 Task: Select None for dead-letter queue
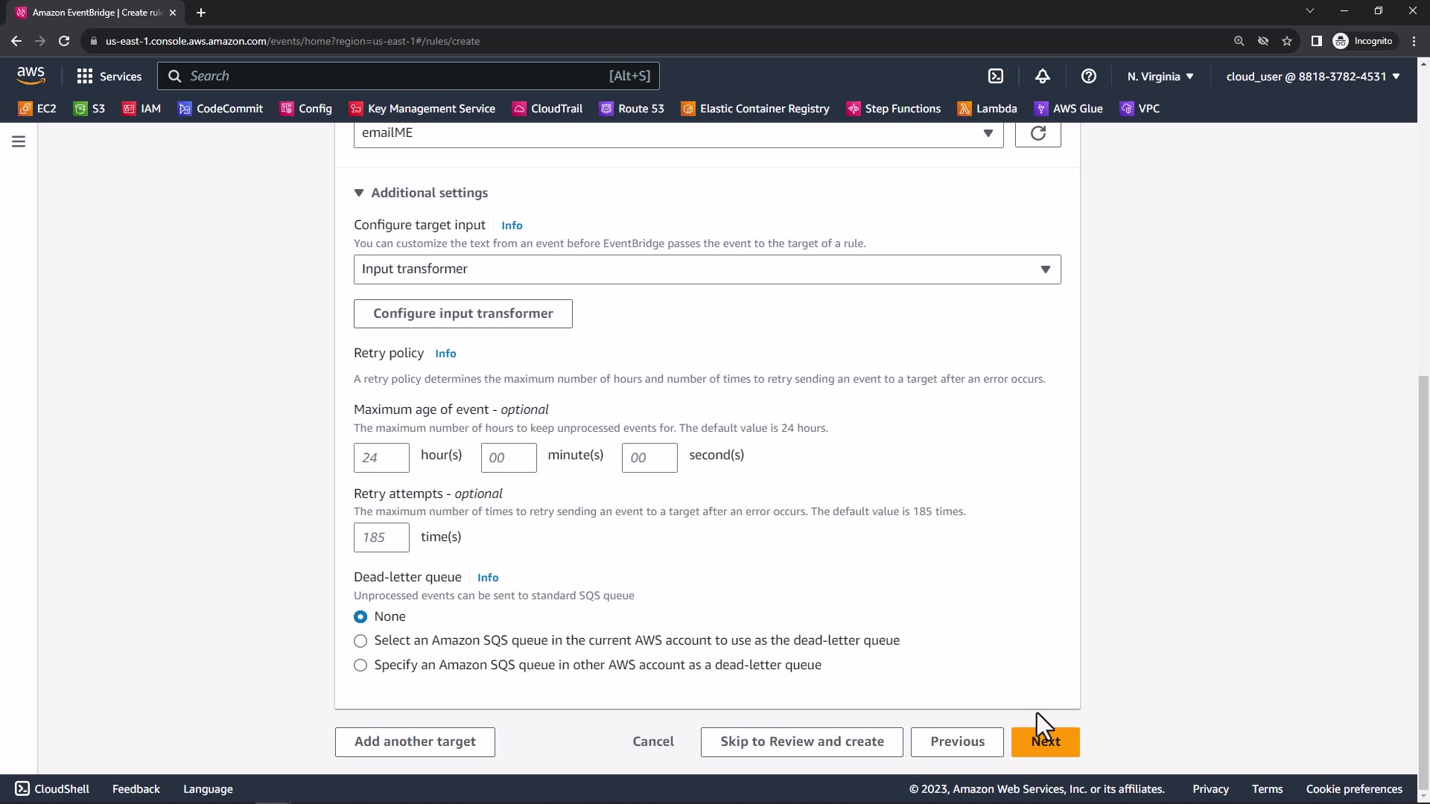360,616
